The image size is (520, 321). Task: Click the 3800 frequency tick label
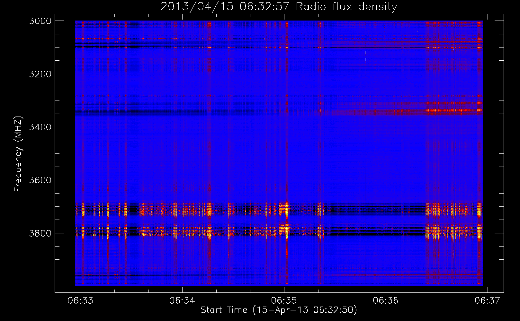[40, 233]
